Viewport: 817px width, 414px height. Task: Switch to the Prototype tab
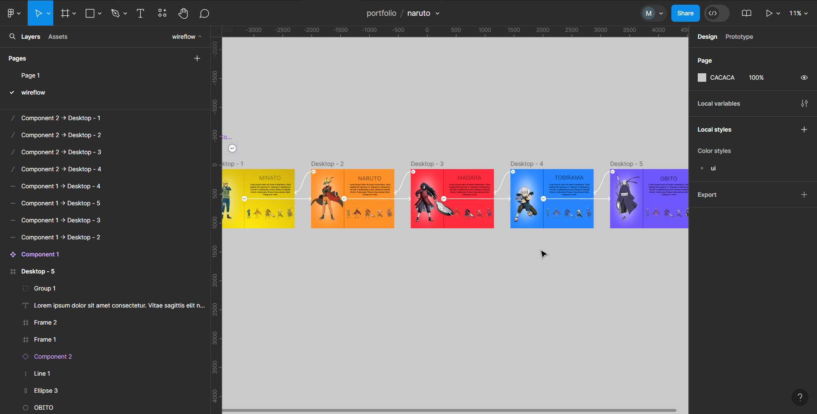pos(739,37)
